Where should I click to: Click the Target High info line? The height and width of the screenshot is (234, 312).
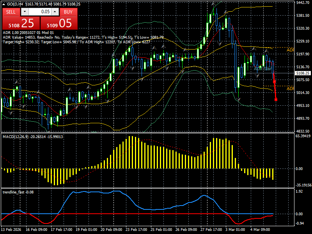coord(76,42)
